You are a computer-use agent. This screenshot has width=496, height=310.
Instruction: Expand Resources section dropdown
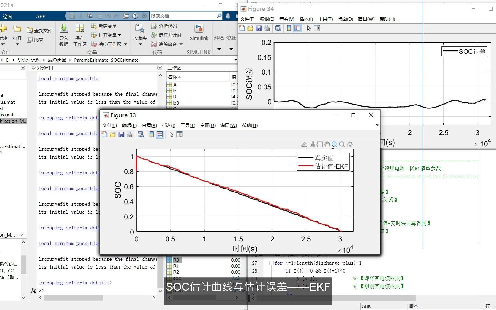pos(231,49)
